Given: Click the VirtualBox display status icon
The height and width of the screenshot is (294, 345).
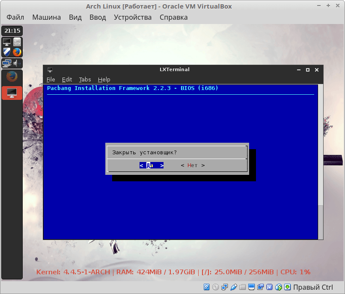Looking at the screenshot, I should click(251, 287).
